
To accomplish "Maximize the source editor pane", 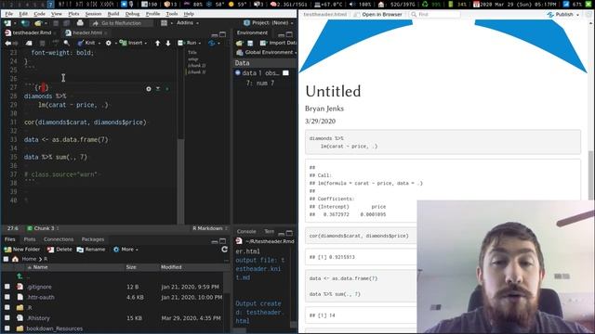I will [223, 34].
